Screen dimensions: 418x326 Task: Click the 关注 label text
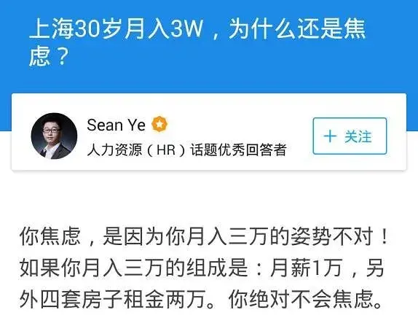(358, 136)
